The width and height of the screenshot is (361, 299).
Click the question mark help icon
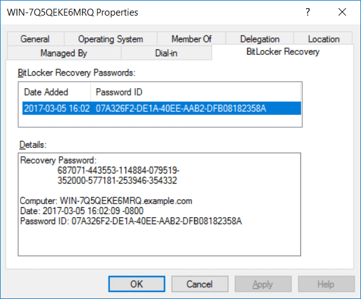(308, 12)
